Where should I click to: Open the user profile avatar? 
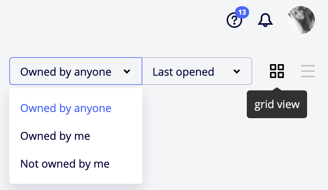[x=301, y=20]
